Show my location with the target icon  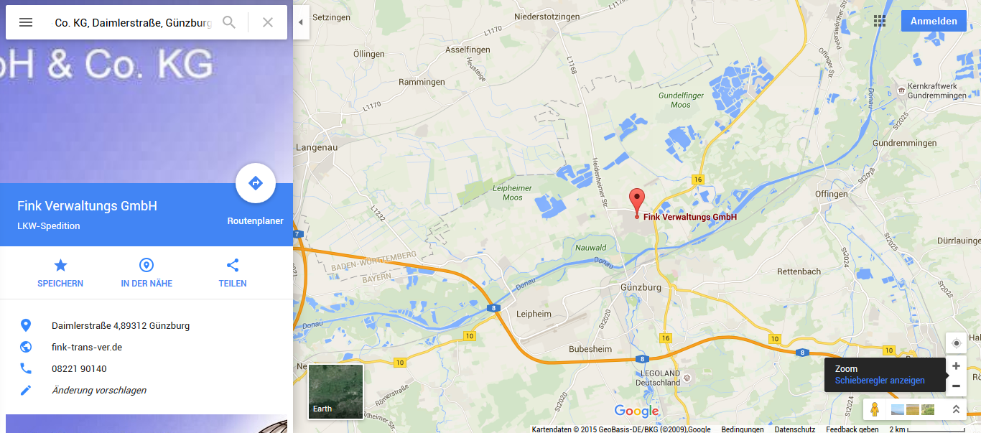click(956, 343)
